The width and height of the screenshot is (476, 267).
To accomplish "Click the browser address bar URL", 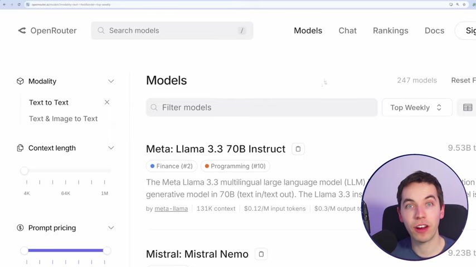I will (x=71, y=4).
